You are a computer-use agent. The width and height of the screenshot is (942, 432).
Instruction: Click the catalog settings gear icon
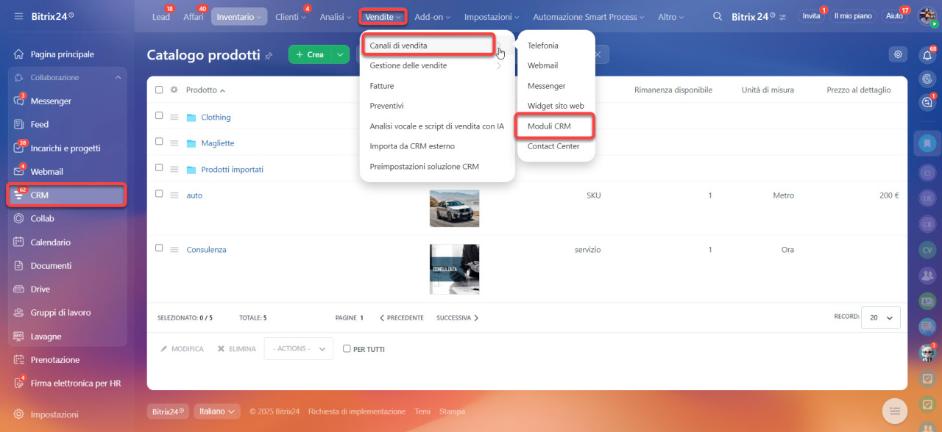click(896, 54)
